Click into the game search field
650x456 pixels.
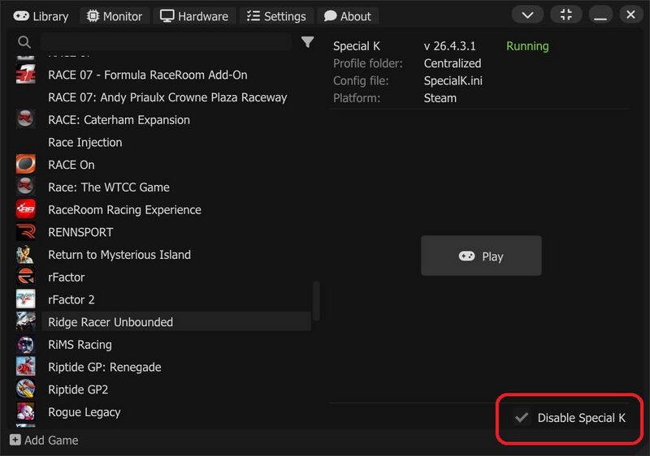click(x=166, y=42)
